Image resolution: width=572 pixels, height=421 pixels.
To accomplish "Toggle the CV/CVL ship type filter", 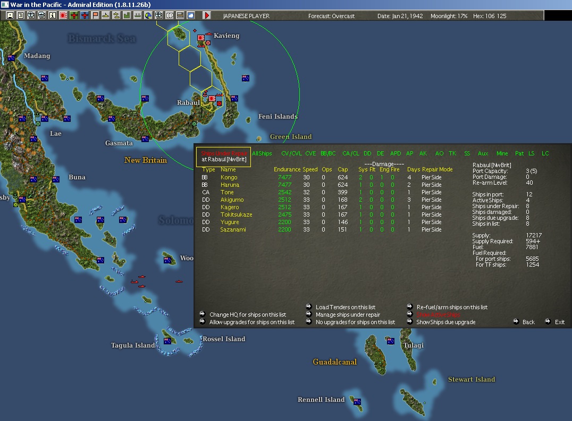I will click(x=291, y=153).
